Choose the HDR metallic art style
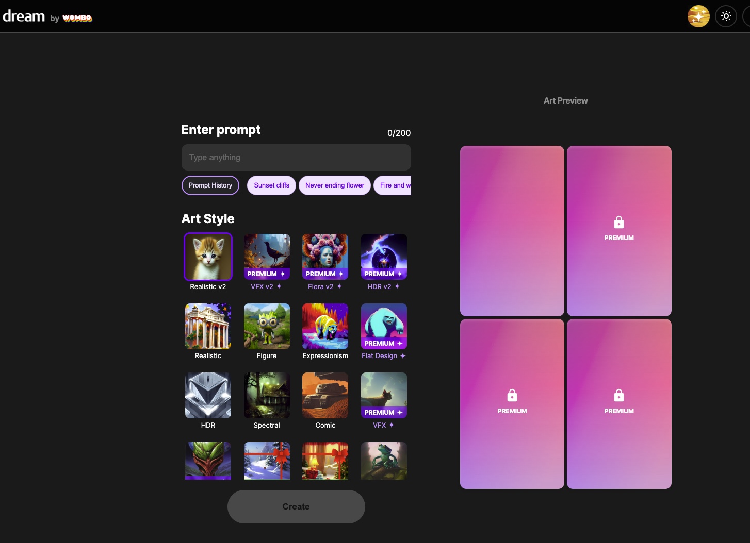Screen dimensions: 750x543 [x=208, y=395]
